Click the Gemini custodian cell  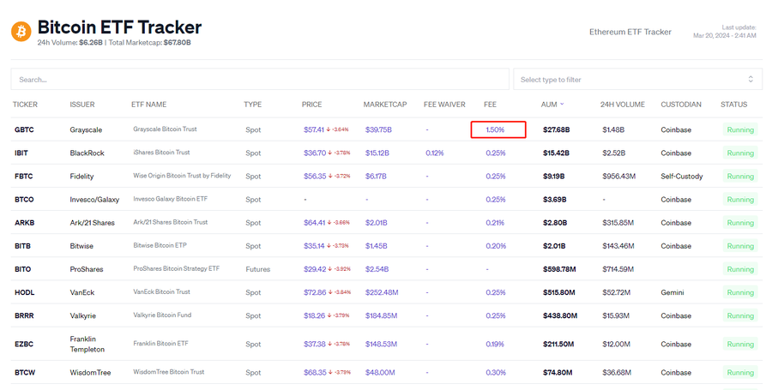click(x=672, y=292)
